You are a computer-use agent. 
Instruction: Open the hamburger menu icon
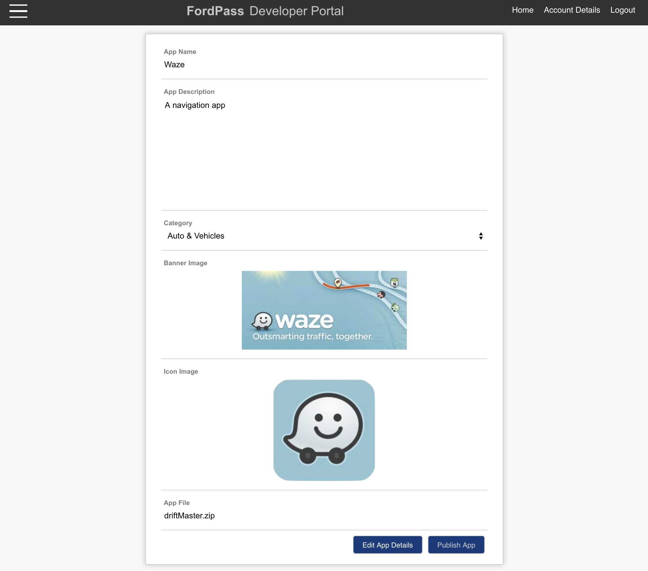click(18, 11)
